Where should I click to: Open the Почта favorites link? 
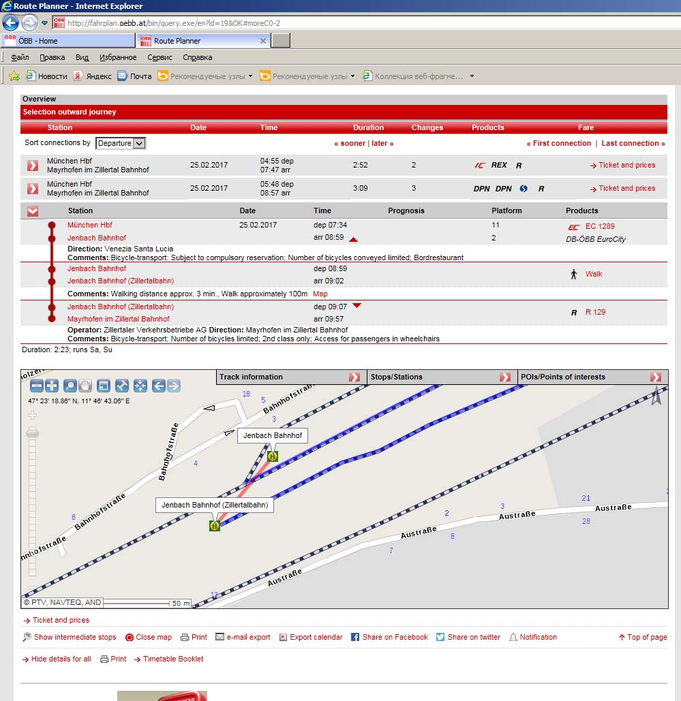[135, 76]
